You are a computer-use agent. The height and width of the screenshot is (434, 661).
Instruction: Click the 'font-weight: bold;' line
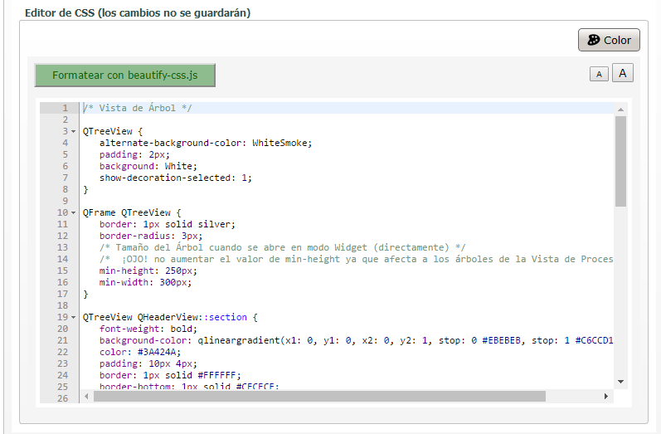point(148,329)
